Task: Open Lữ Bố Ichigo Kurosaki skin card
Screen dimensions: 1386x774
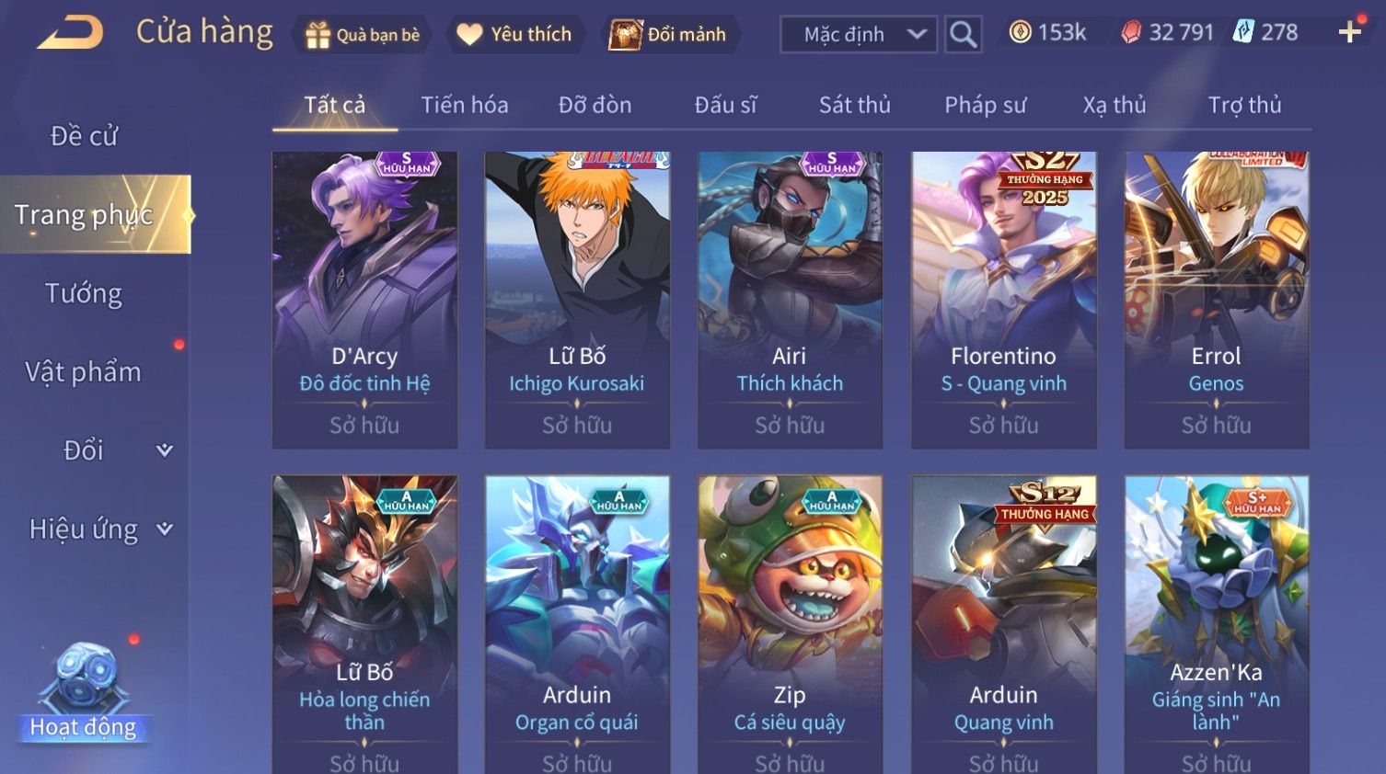Action: (x=577, y=300)
